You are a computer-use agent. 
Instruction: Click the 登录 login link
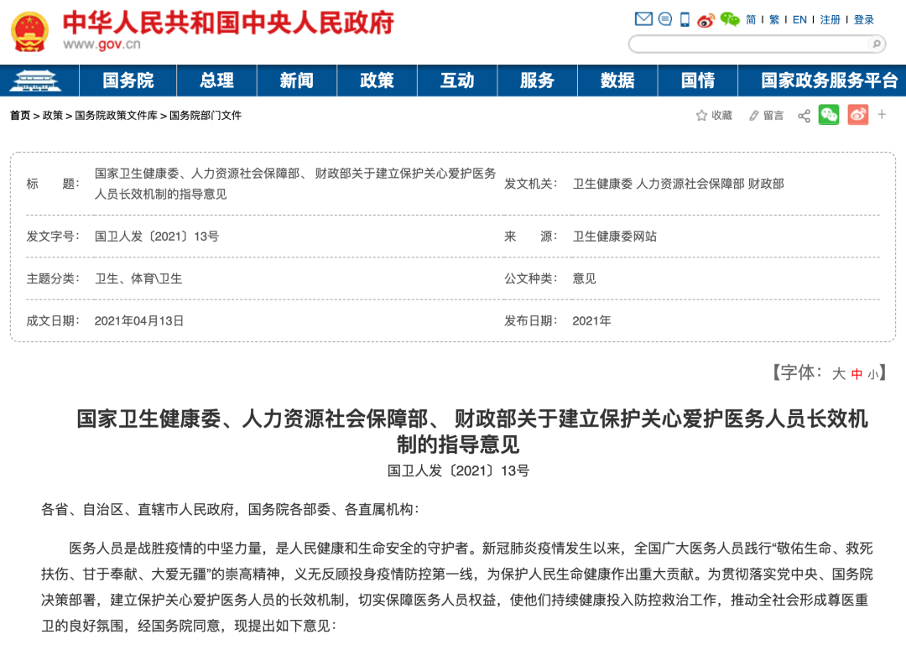(864, 19)
